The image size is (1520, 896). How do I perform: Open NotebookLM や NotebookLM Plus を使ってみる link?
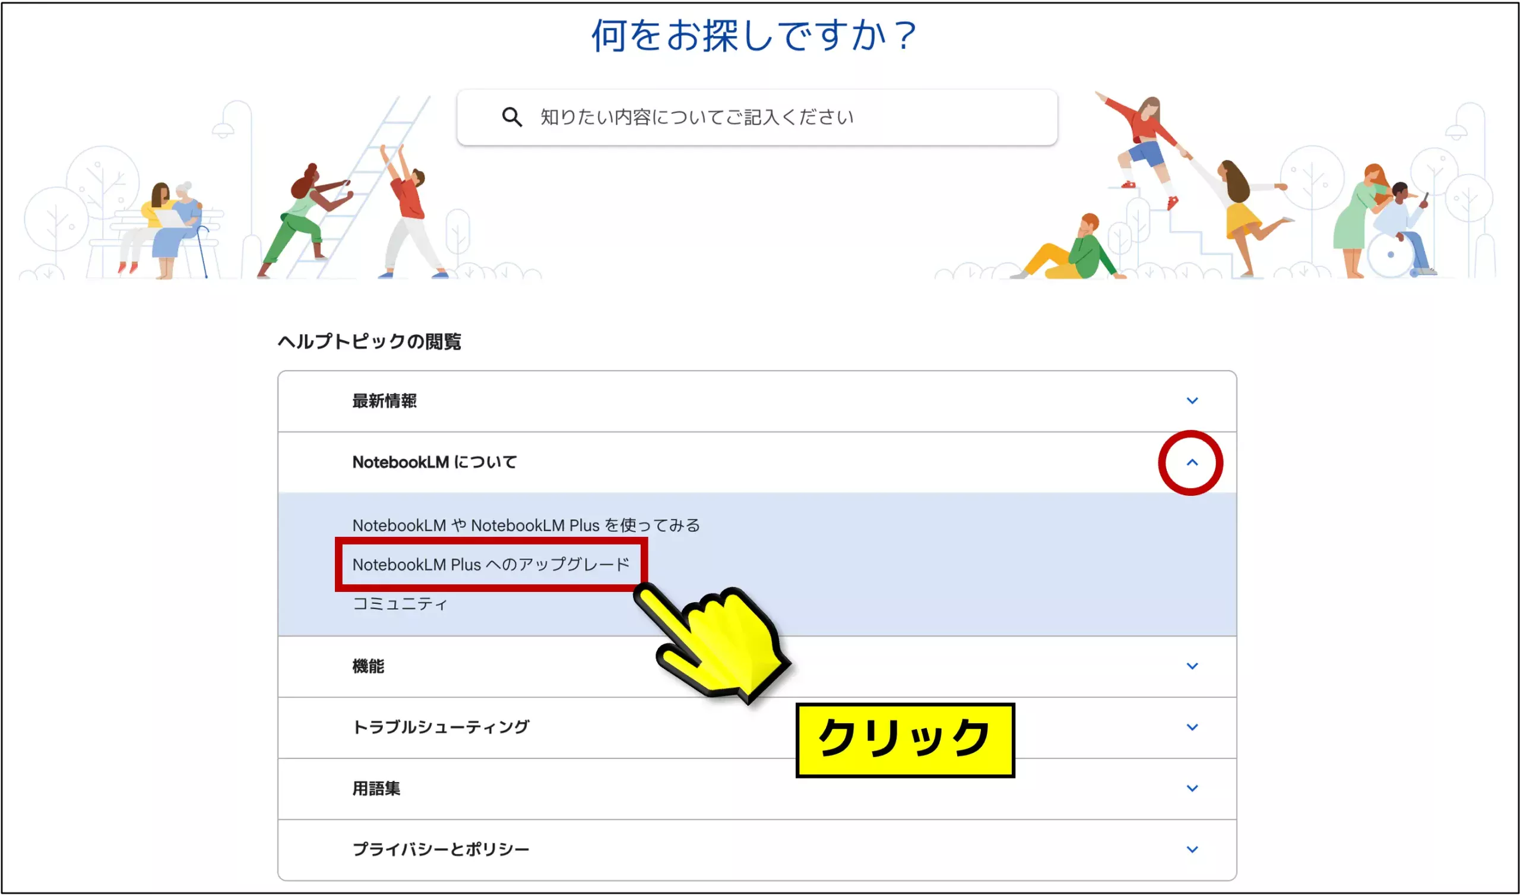tap(526, 525)
